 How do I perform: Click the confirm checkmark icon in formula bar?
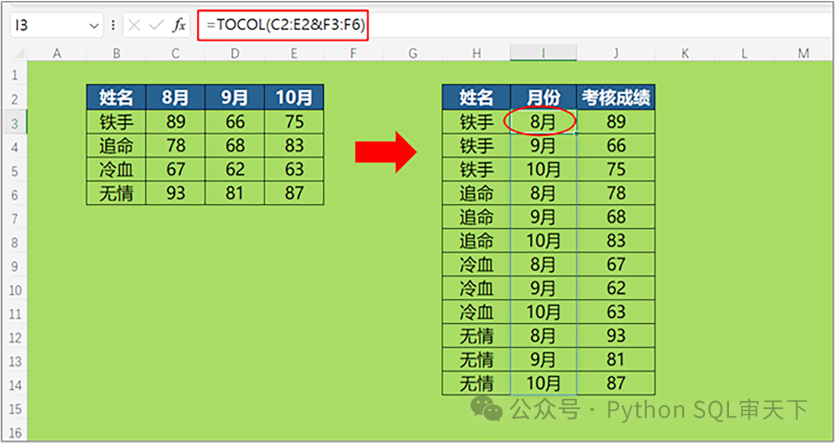pyautogui.click(x=156, y=25)
